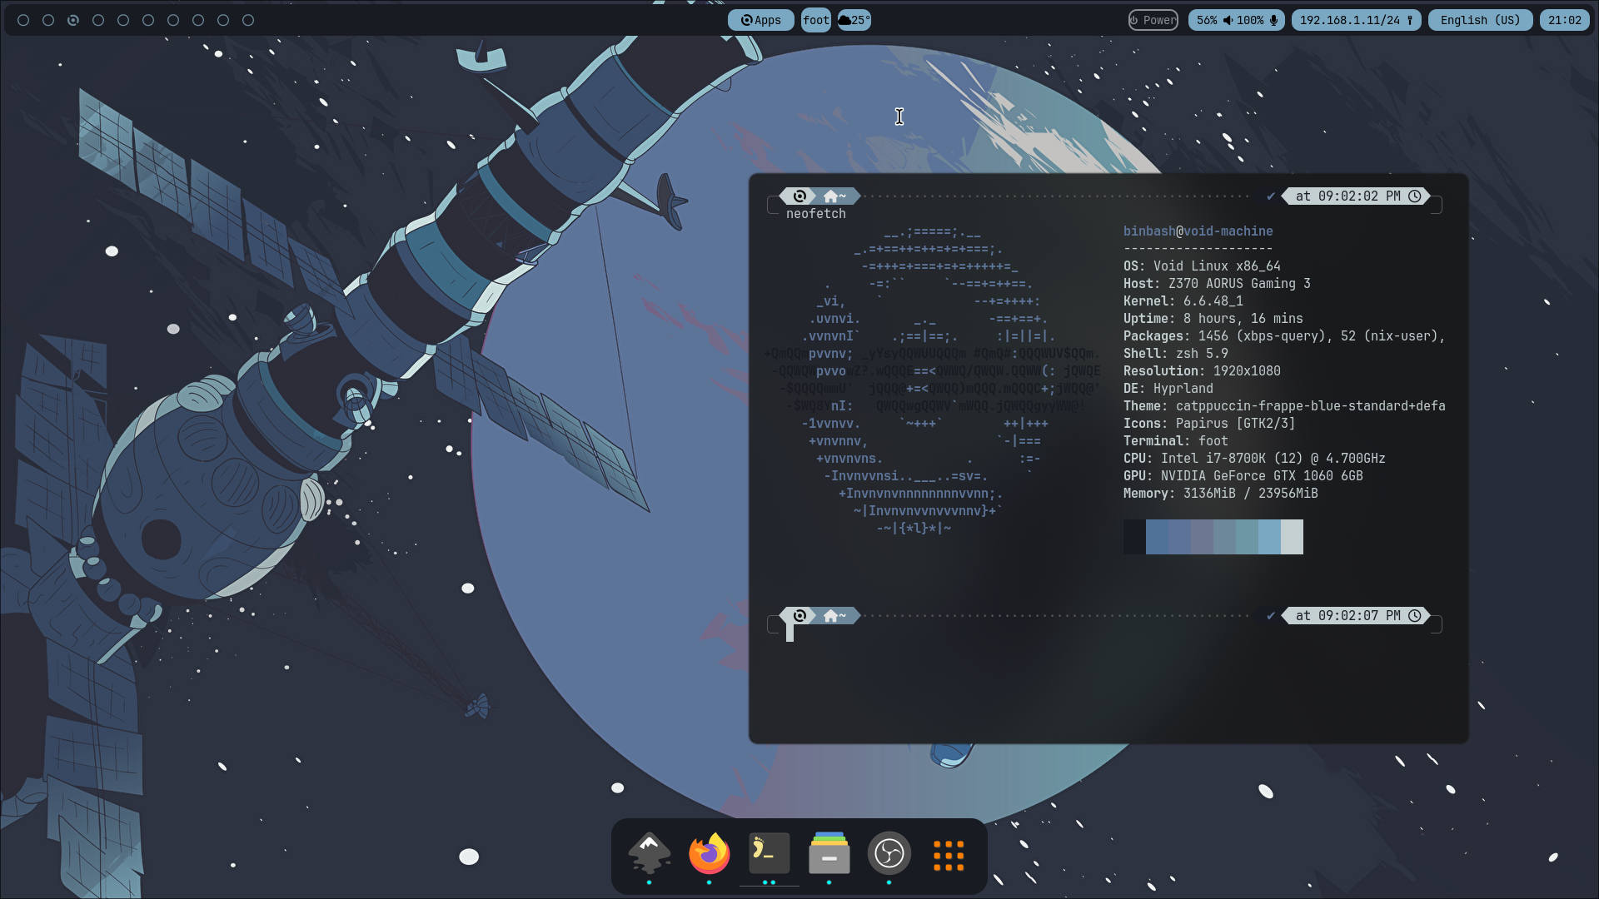This screenshot has height=899, width=1599.
Task: Click the microphone icon in status bar
Action: pyautogui.click(x=1273, y=20)
